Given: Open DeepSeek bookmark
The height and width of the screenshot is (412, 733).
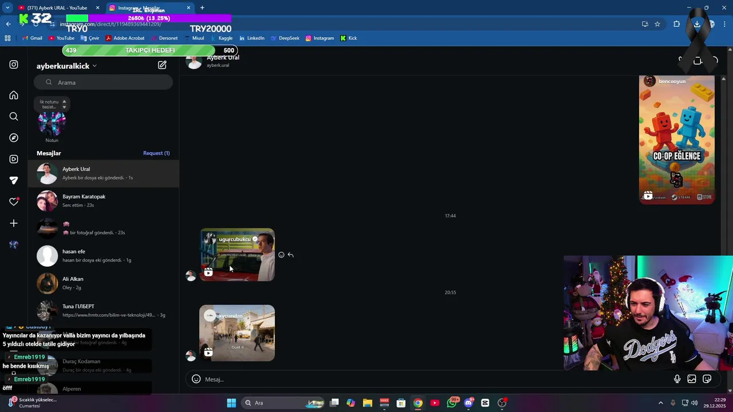Looking at the screenshot, I should 285,38.
